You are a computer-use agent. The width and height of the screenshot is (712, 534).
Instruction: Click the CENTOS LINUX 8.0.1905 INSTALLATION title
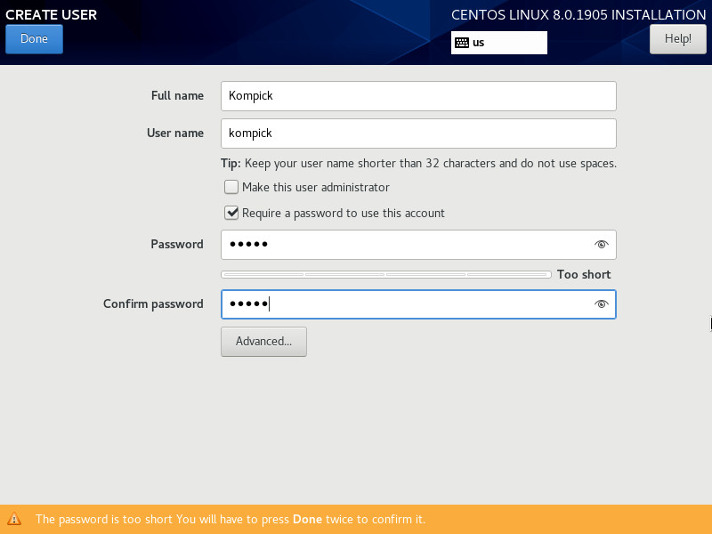click(578, 14)
